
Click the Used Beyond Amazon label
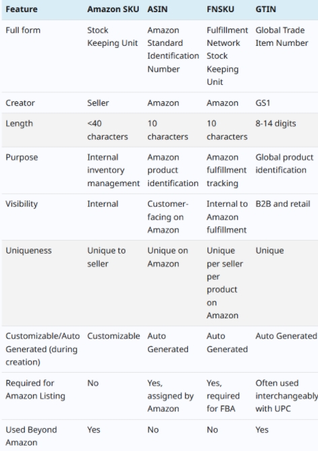(31, 436)
